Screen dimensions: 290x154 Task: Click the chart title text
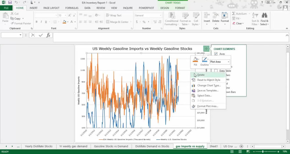(142, 49)
